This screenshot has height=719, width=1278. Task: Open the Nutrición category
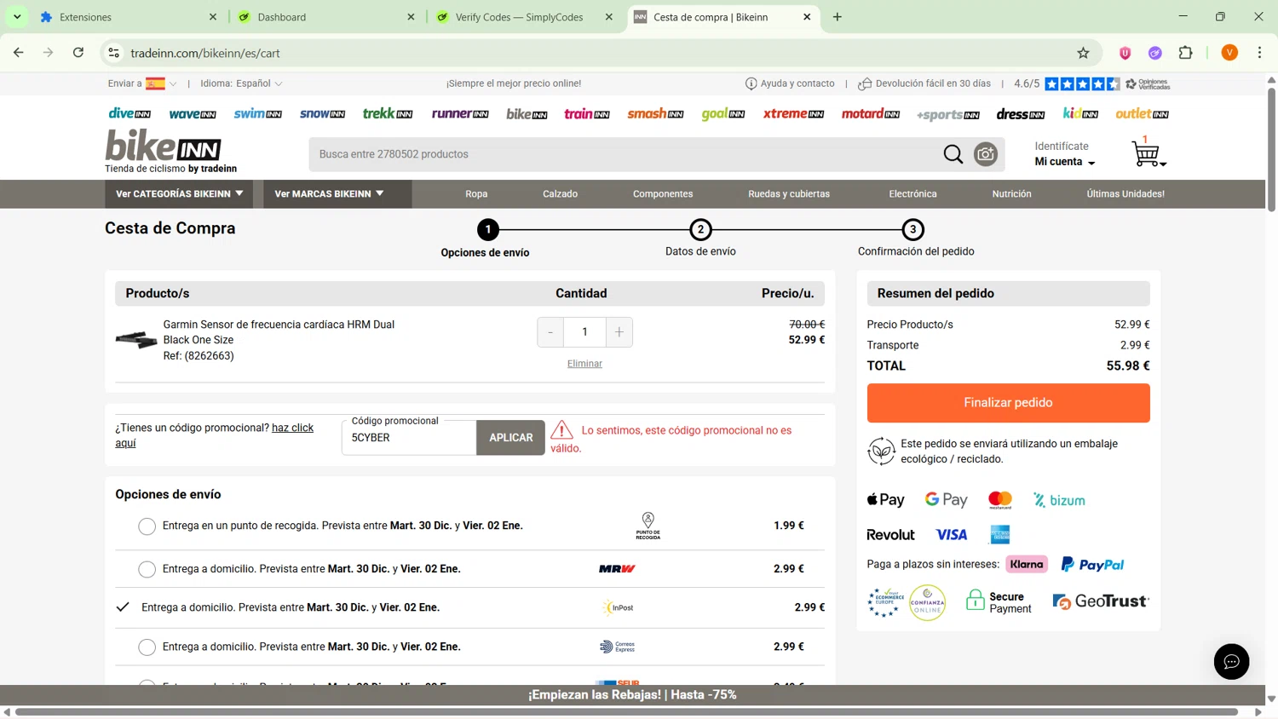click(x=1011, y=194)
